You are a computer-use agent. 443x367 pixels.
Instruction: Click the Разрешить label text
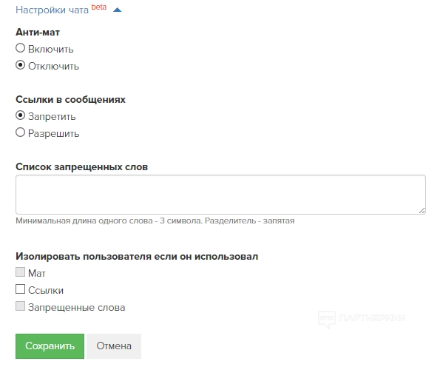click(54, 134)
